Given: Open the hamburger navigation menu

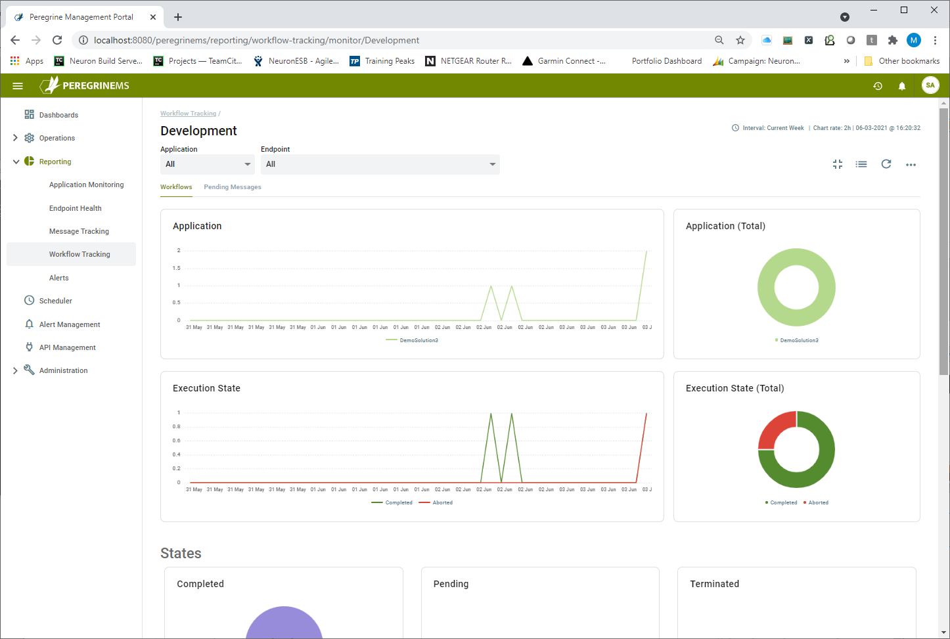Looking at the screenshot, I should [x=18, y=86].
